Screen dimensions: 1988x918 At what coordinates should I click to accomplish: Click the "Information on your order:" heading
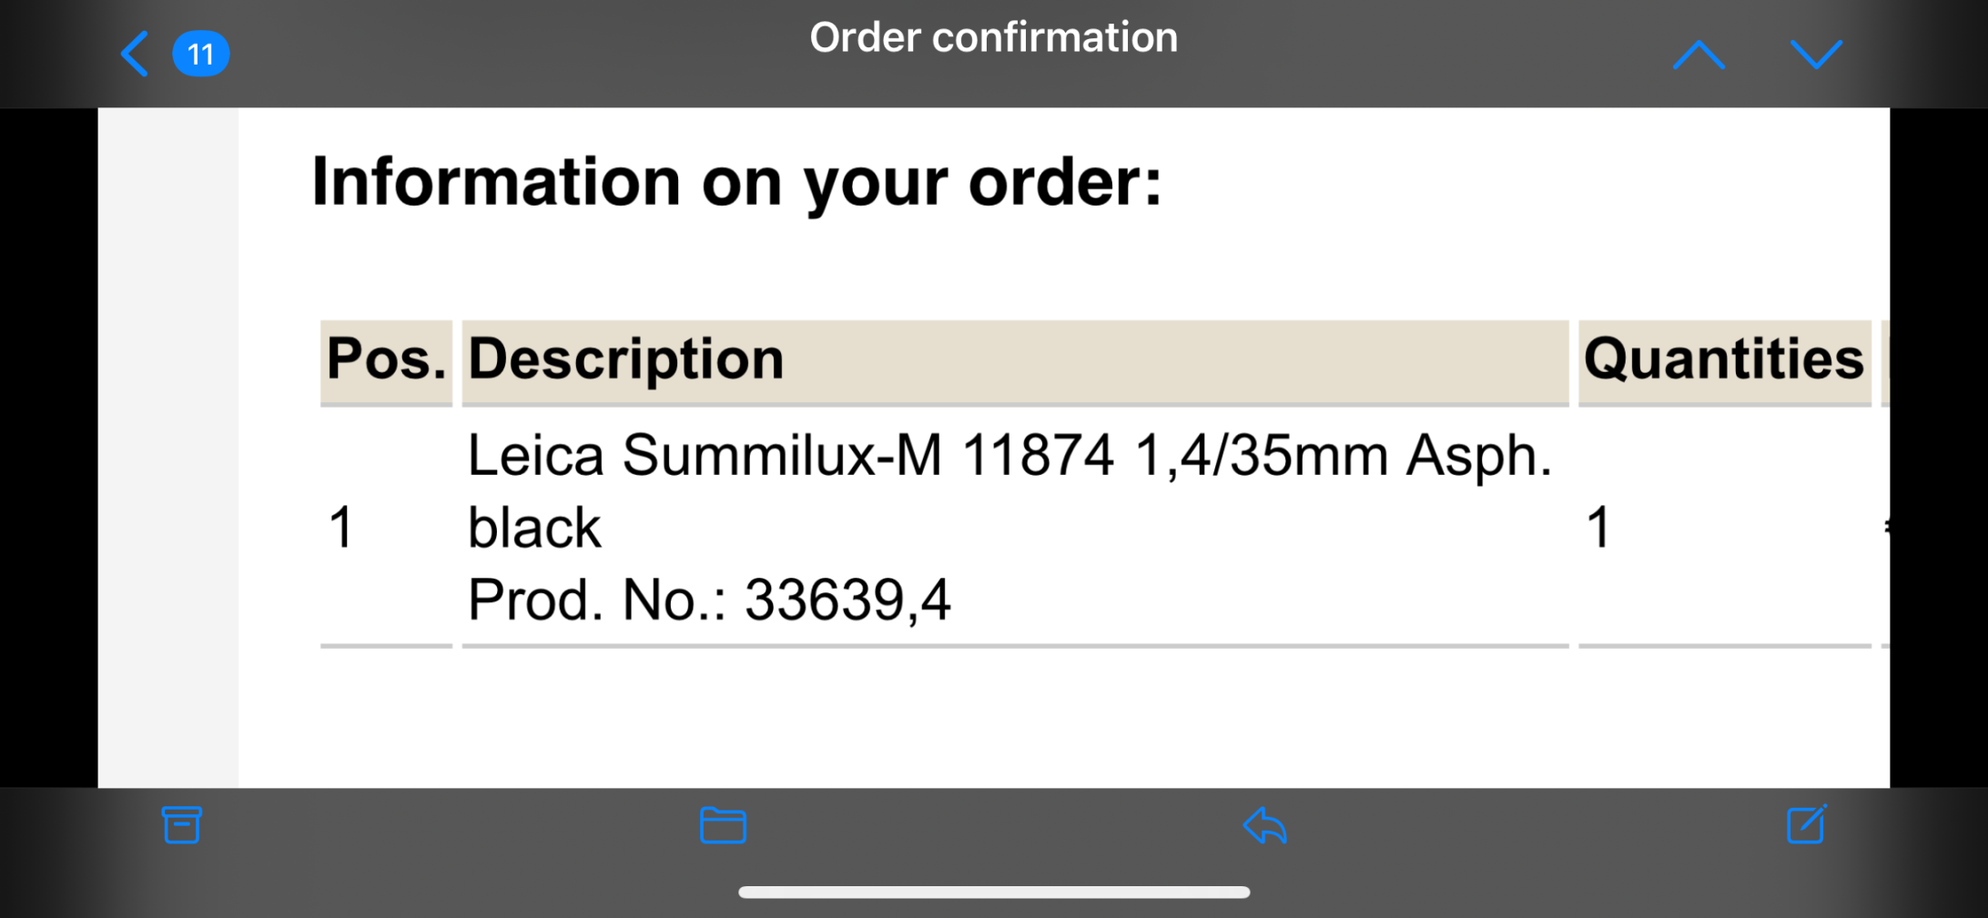coord(736,182)
